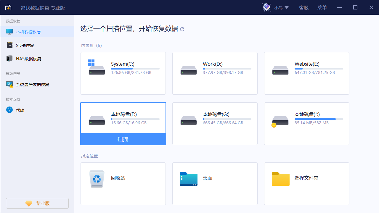379x213 pixels.
Task: Click the 专业版 upgrade button
Action: (37, 203)
